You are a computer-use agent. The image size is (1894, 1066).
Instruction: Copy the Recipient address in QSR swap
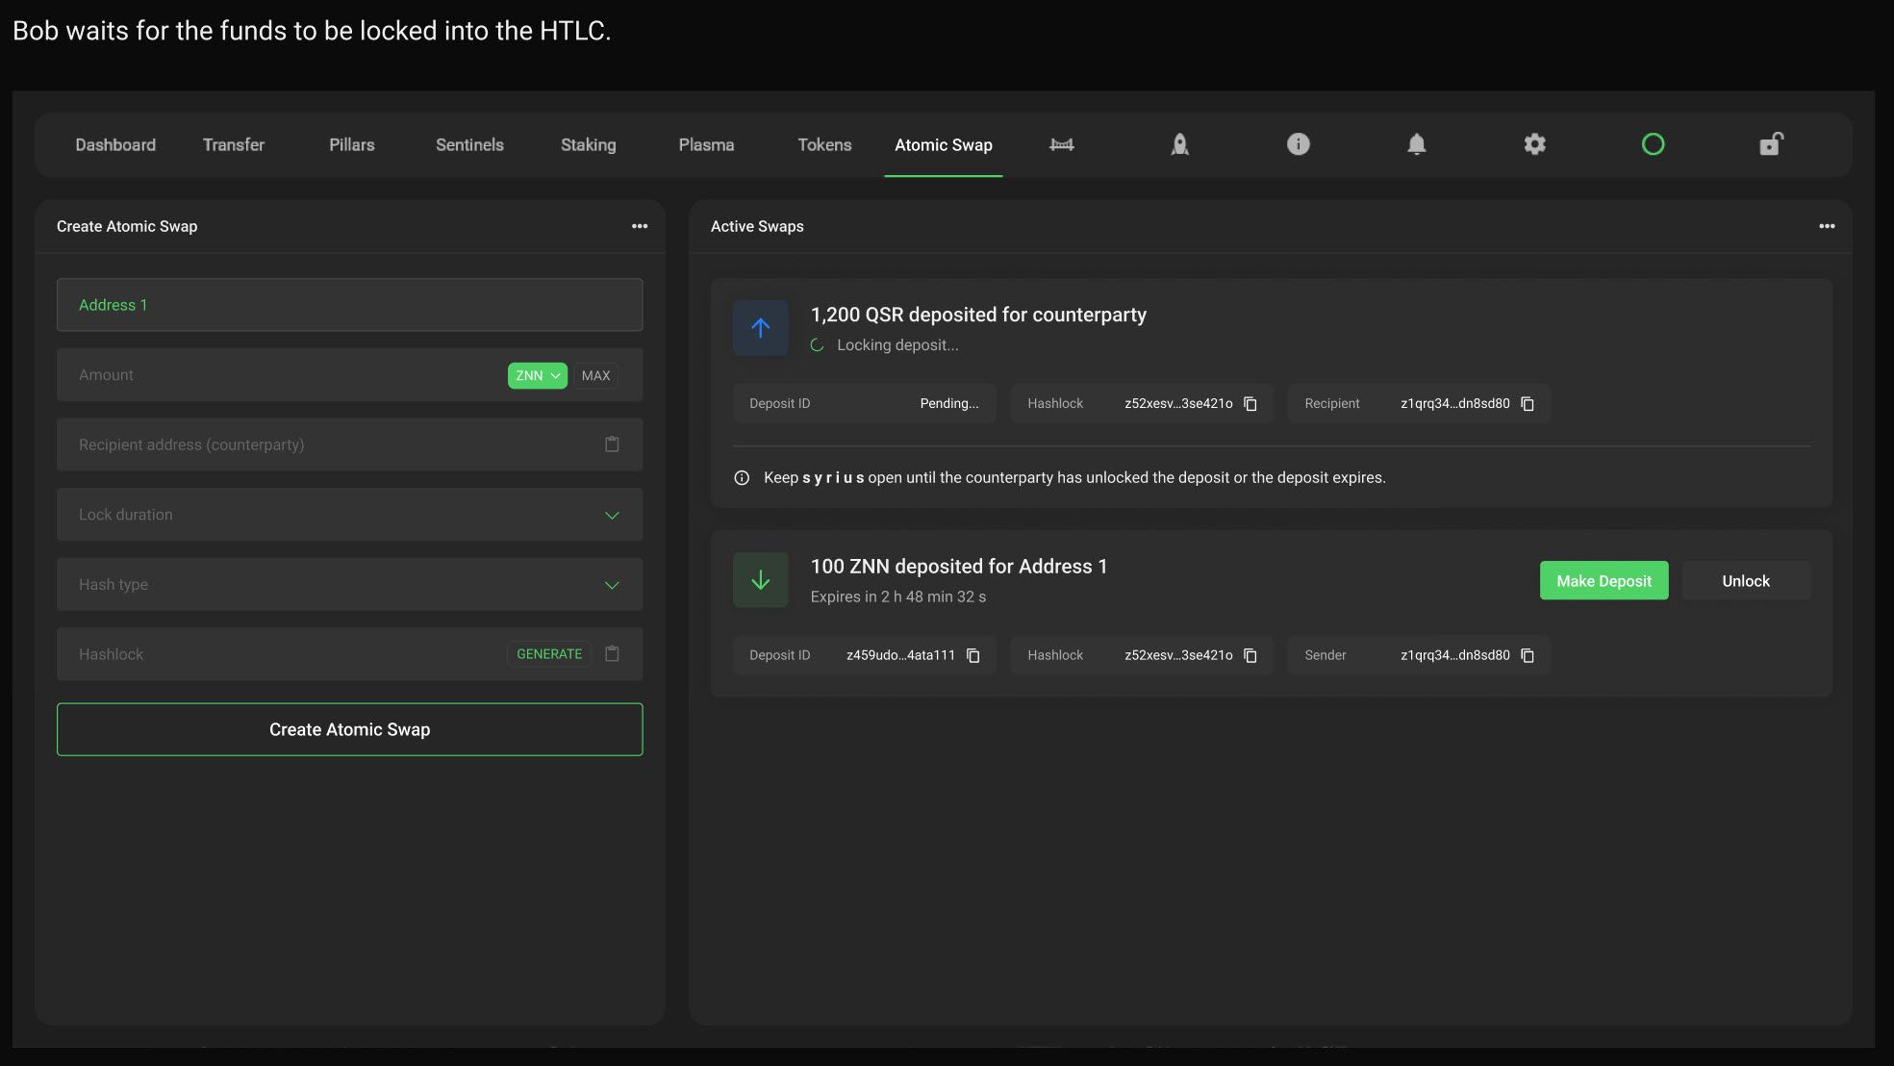[x=1528, y=404]
